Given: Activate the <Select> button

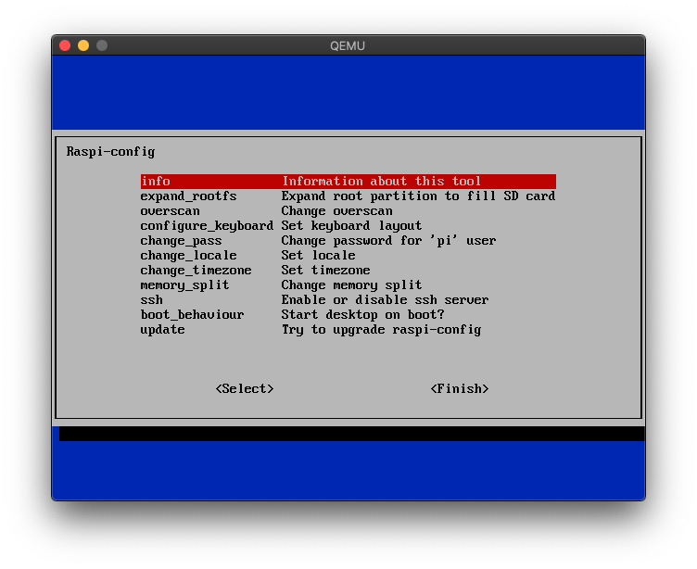Looking at the screenshot, I should 245,389.
